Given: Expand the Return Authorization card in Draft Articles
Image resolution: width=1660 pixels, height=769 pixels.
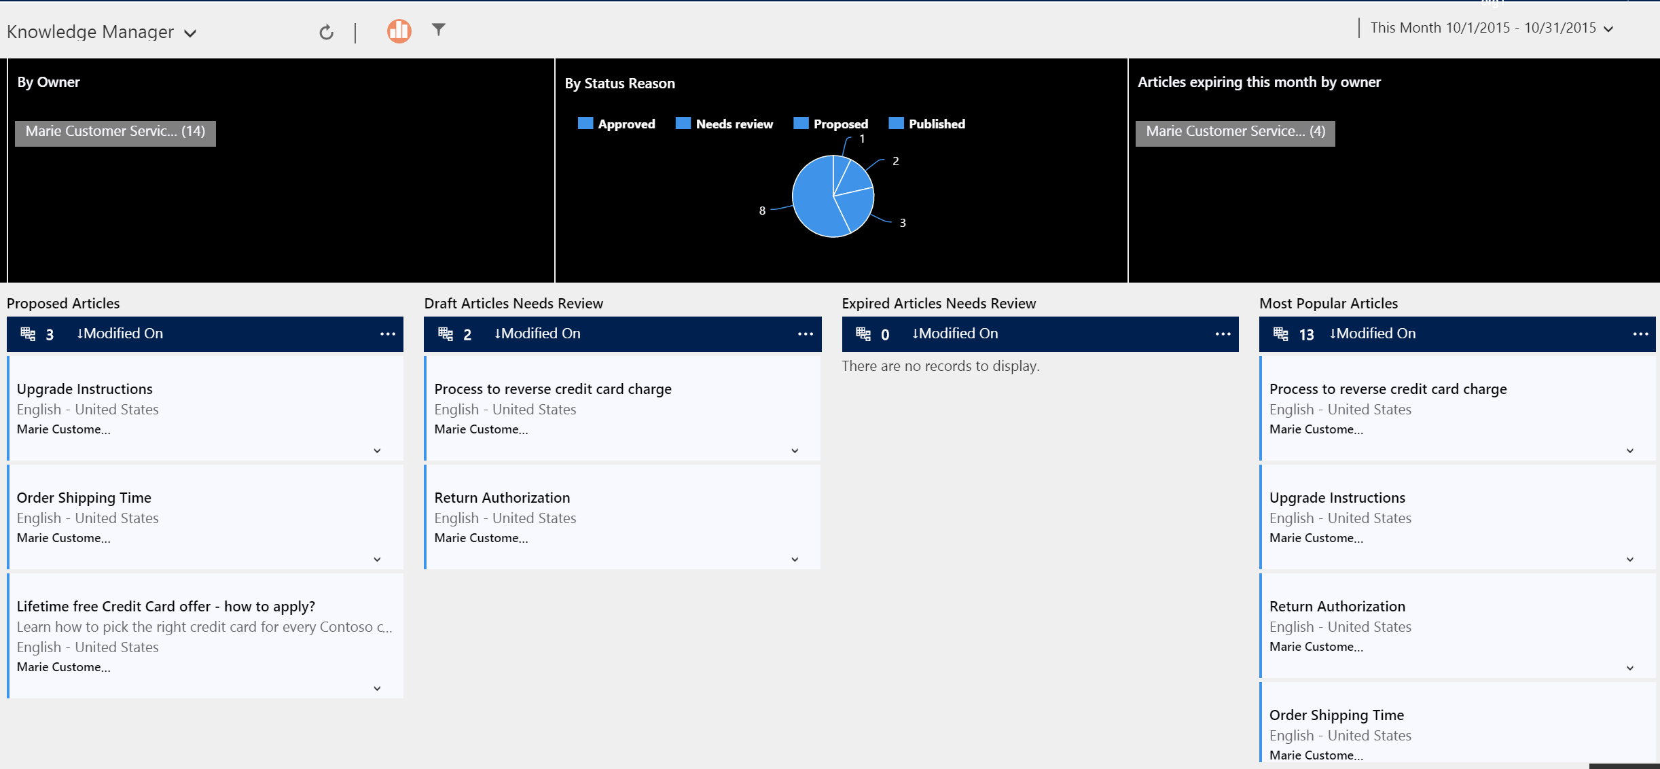Looking at the screenshot, I should 795,559.
